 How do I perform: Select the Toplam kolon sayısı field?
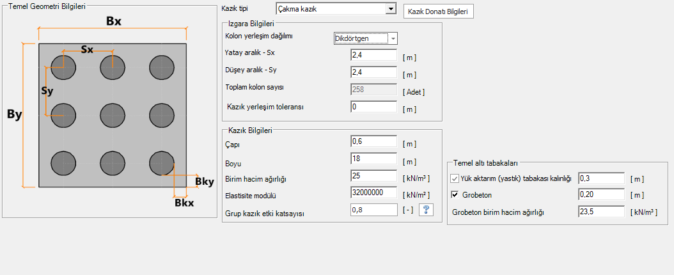coord(373,90)
